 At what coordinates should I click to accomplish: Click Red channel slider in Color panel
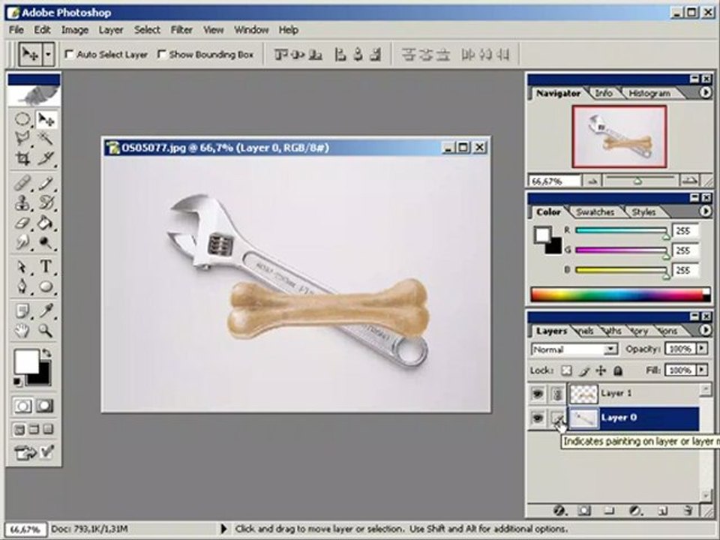click(621, 230)
